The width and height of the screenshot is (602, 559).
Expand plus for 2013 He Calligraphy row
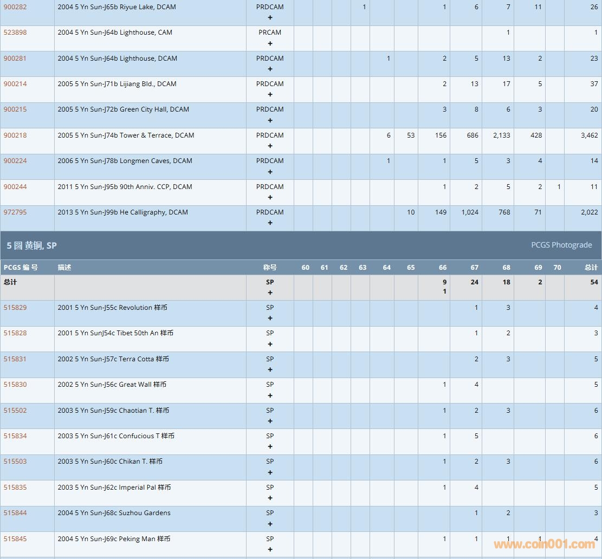pyautogui.click(x=270, y=223)
